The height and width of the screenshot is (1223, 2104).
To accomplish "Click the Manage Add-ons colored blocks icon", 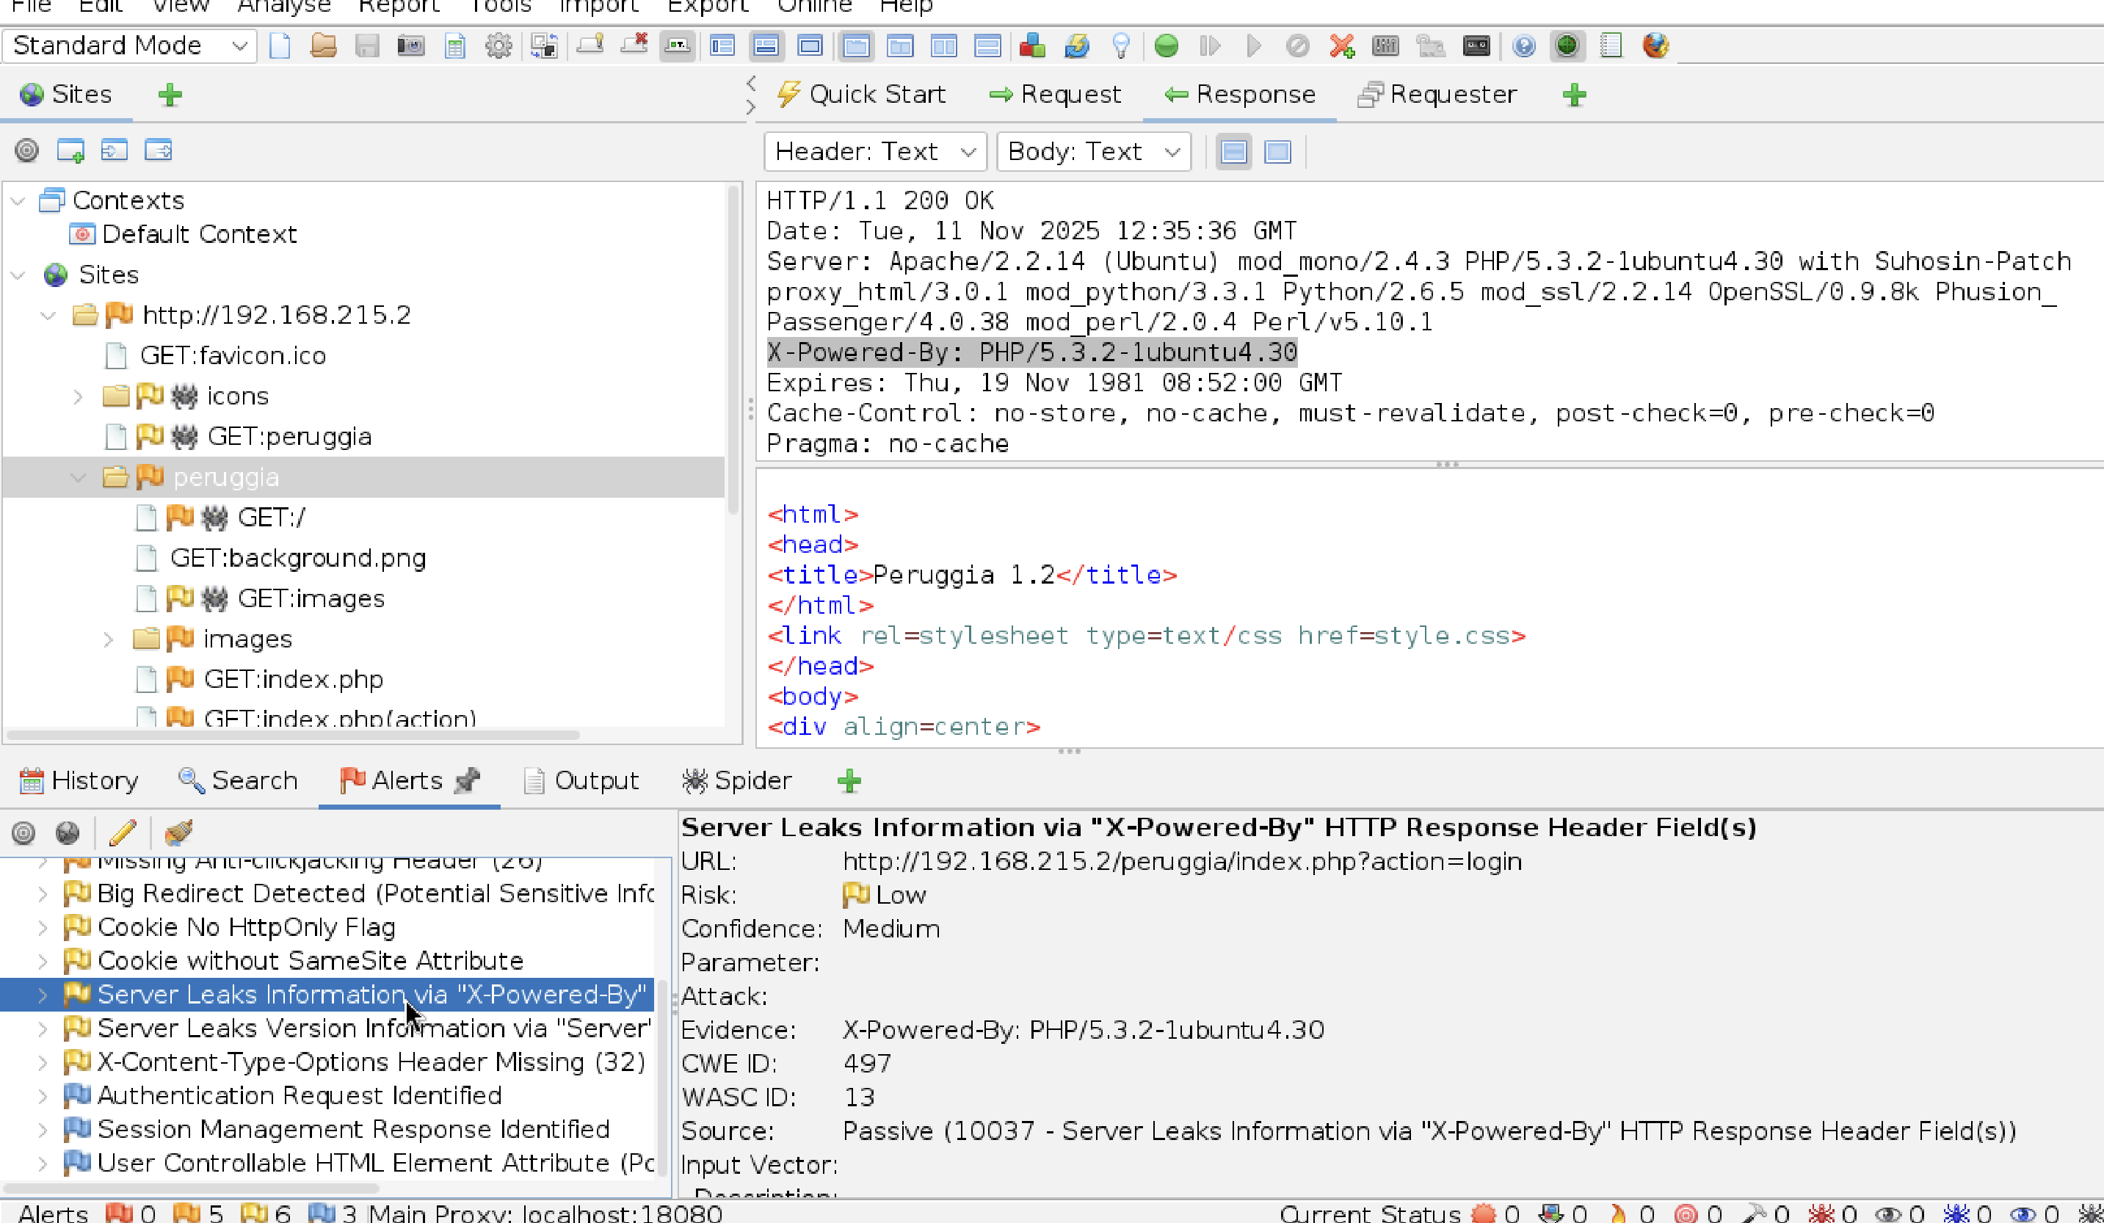I will point(1032,46).
